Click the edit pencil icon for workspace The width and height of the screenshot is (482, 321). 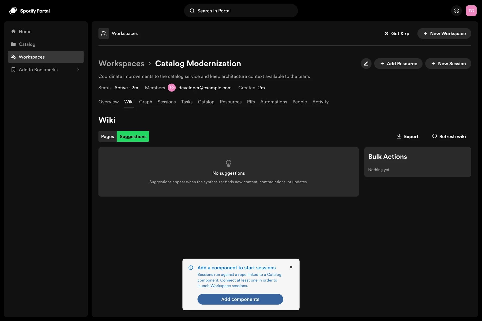pyautogui.click(x=366, y=64)
